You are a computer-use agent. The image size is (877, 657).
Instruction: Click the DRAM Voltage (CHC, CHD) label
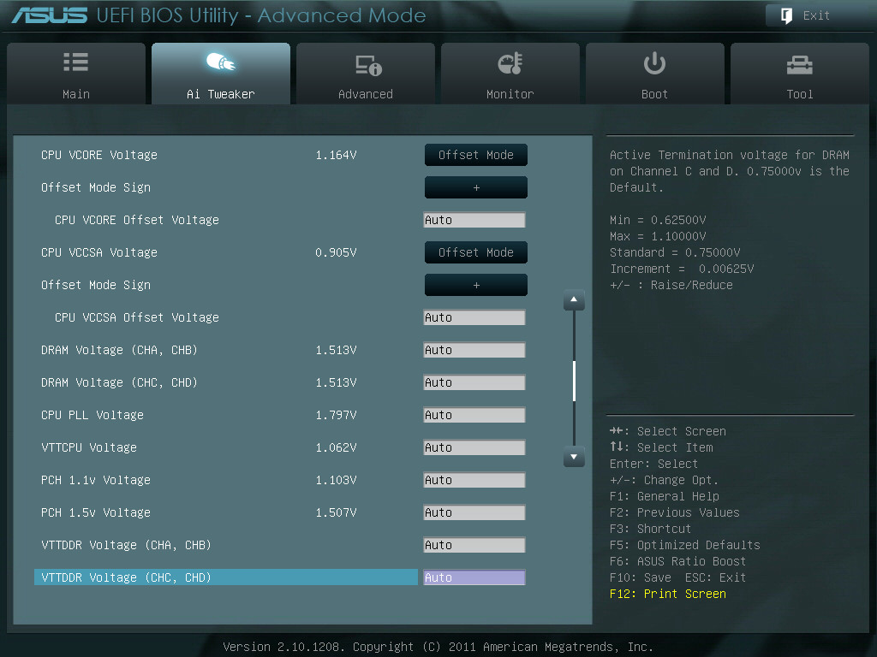coord(119,382)
